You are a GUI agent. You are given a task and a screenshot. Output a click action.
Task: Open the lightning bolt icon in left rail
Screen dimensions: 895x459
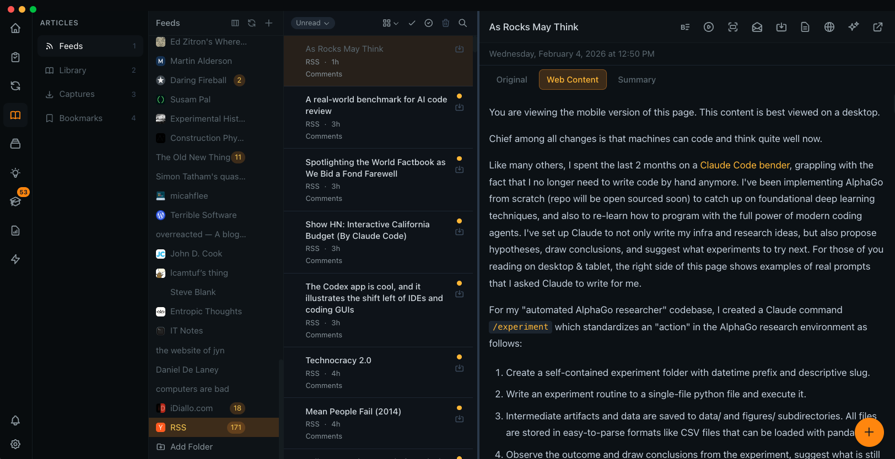click(x=15, y=259)
